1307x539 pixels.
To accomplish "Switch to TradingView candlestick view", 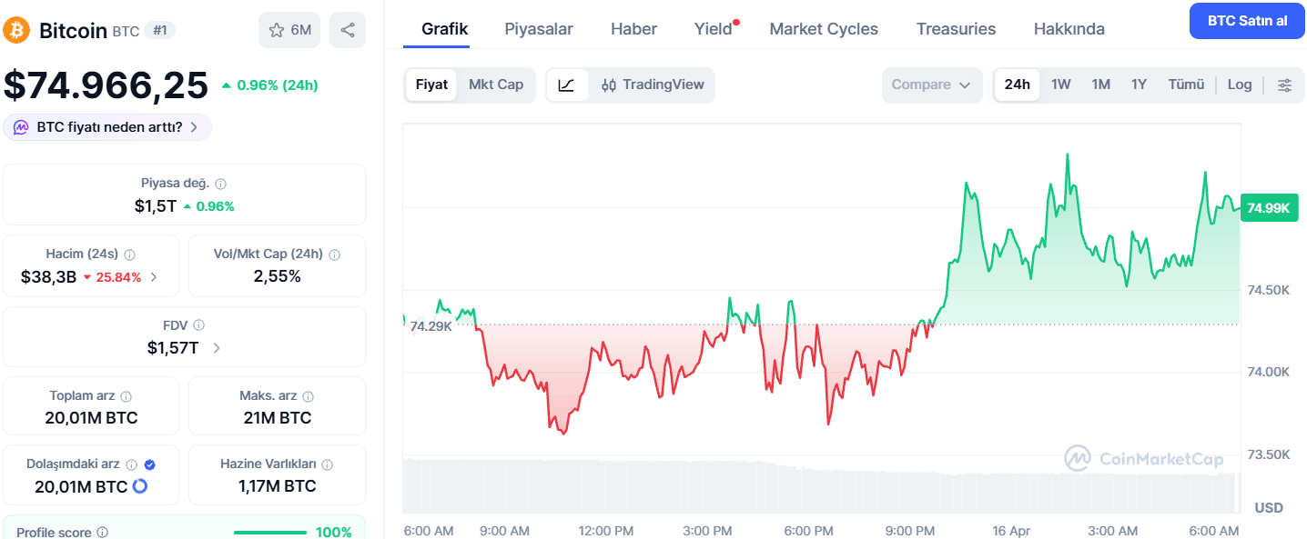I will (653, 85).
